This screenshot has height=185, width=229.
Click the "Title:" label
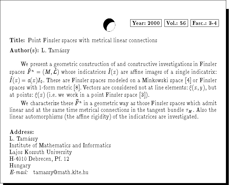click(x=17, y=40)
